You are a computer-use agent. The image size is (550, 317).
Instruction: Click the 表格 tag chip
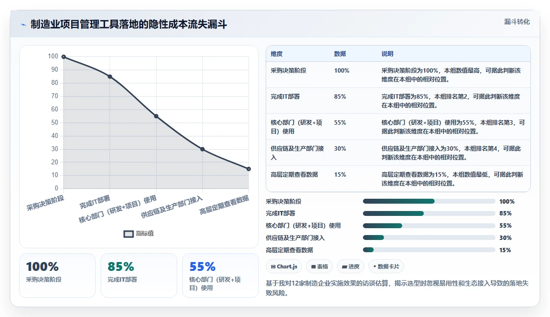click(320, 266)
